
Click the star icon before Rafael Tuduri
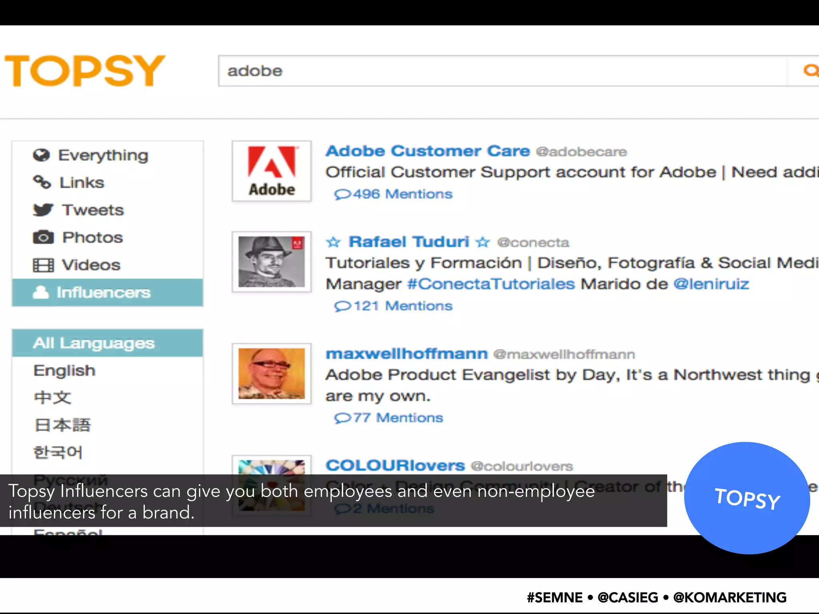333,242
